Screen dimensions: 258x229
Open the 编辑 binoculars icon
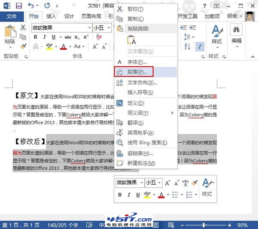pyautogui.click(x=236, y=30)
